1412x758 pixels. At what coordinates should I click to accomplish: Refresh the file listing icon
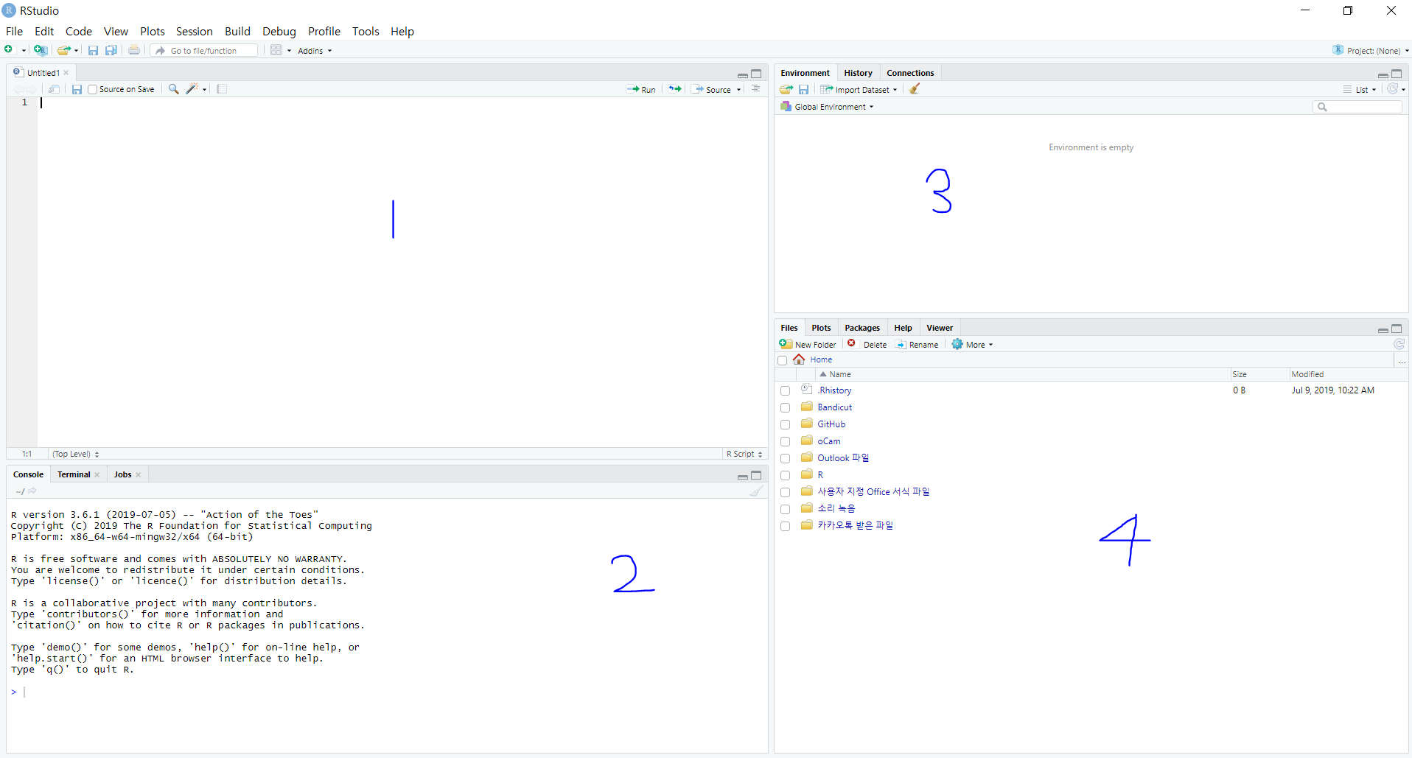click(1399, 344)
